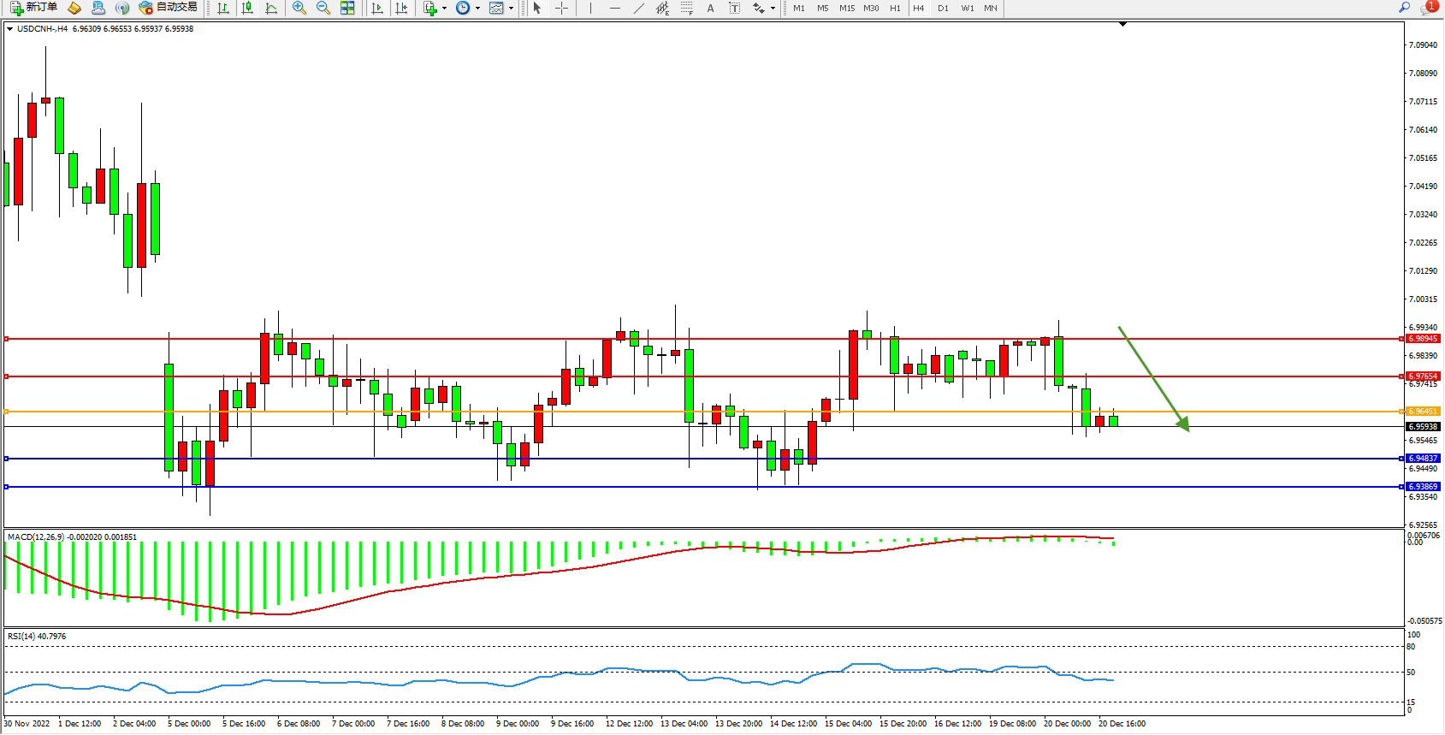Select the trendline drawing tool
Screen dimensions: 1445x735
638,8
